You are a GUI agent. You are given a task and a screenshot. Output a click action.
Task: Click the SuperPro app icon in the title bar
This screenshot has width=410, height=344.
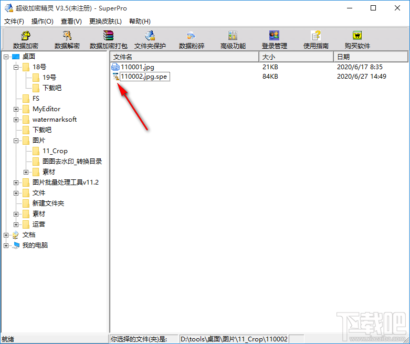[8, 8]
